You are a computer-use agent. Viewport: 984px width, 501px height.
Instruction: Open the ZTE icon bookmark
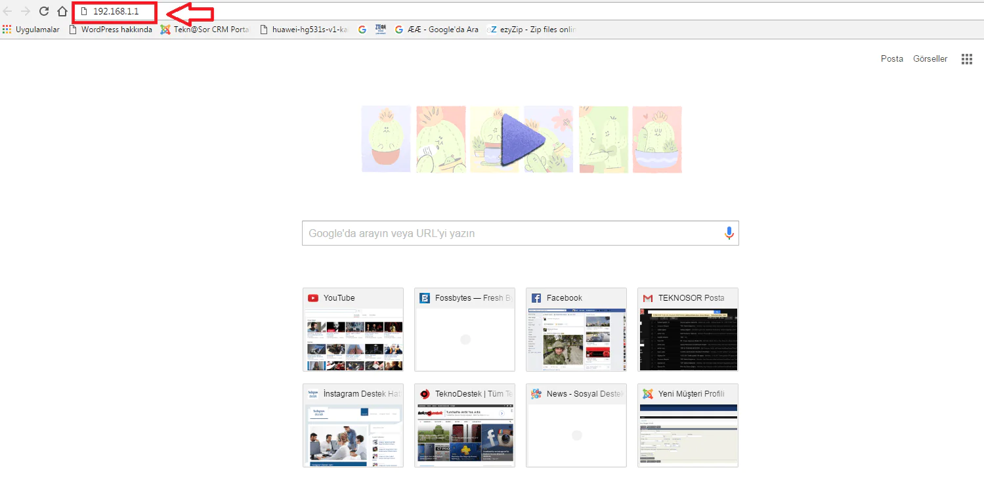pos(381,30)
